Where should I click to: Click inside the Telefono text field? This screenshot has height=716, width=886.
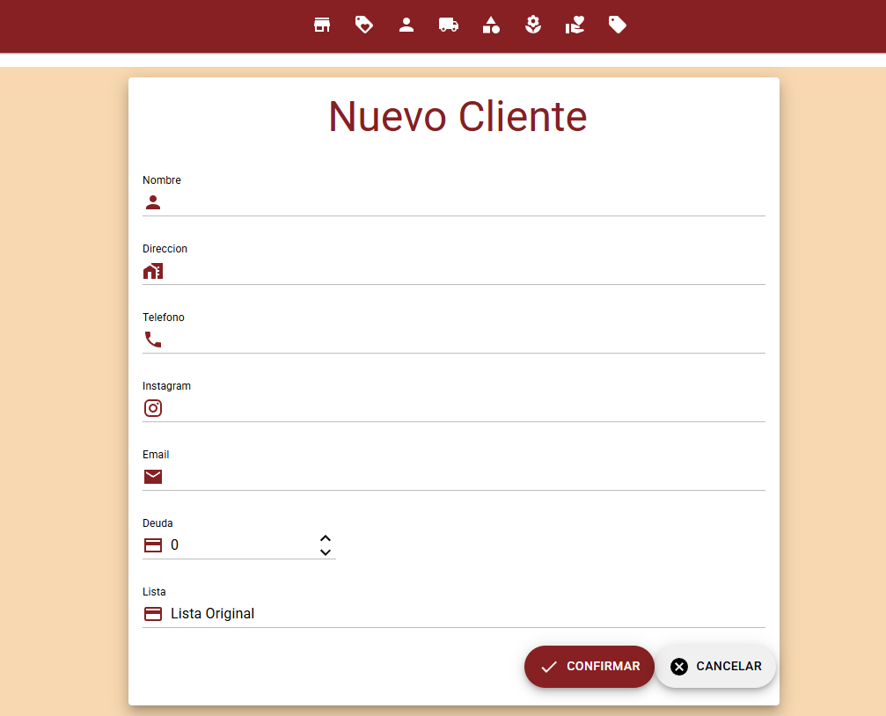(x=440, y=340)
